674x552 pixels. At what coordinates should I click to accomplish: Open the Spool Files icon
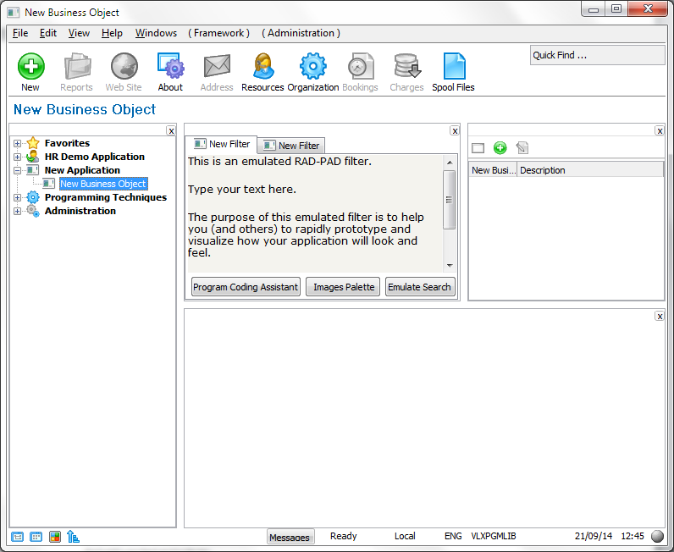(x=454, y=67)
